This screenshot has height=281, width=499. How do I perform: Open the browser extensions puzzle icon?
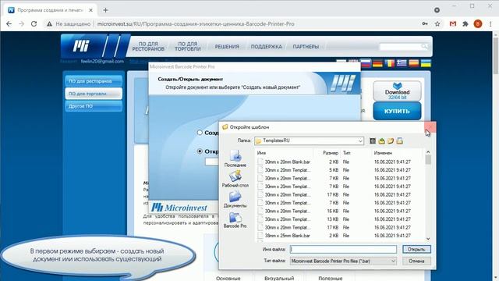[x=465, y=24]
